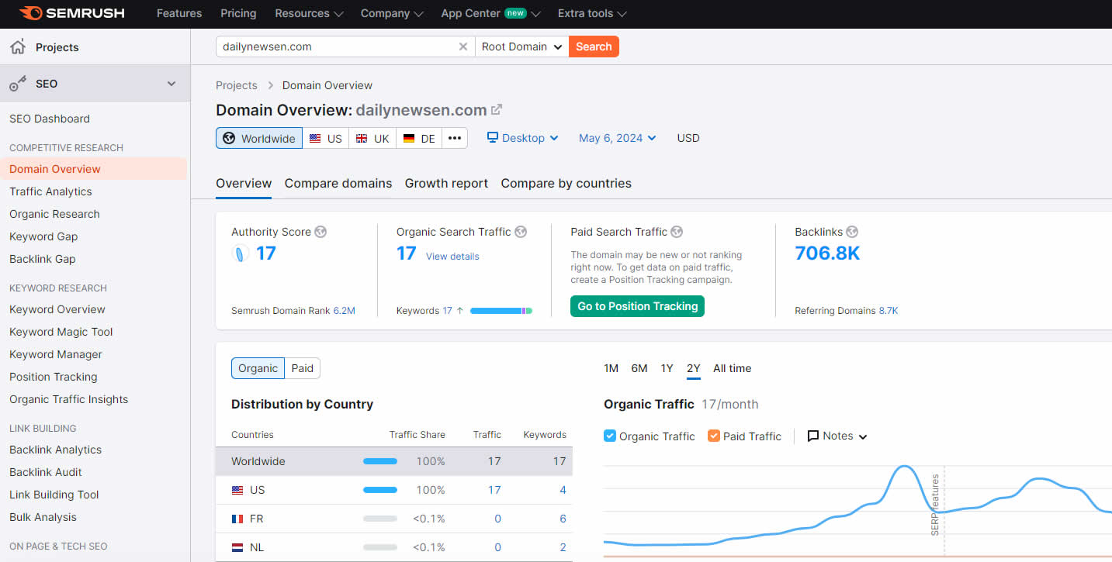The image size is (1112, 562).
Task: Click the View details link
Action: pyautogui.click(x=452, y=257)
